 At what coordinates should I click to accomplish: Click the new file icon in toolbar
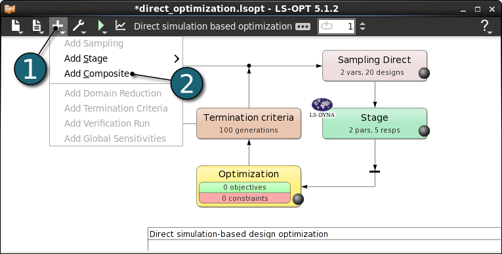[16, 26]
